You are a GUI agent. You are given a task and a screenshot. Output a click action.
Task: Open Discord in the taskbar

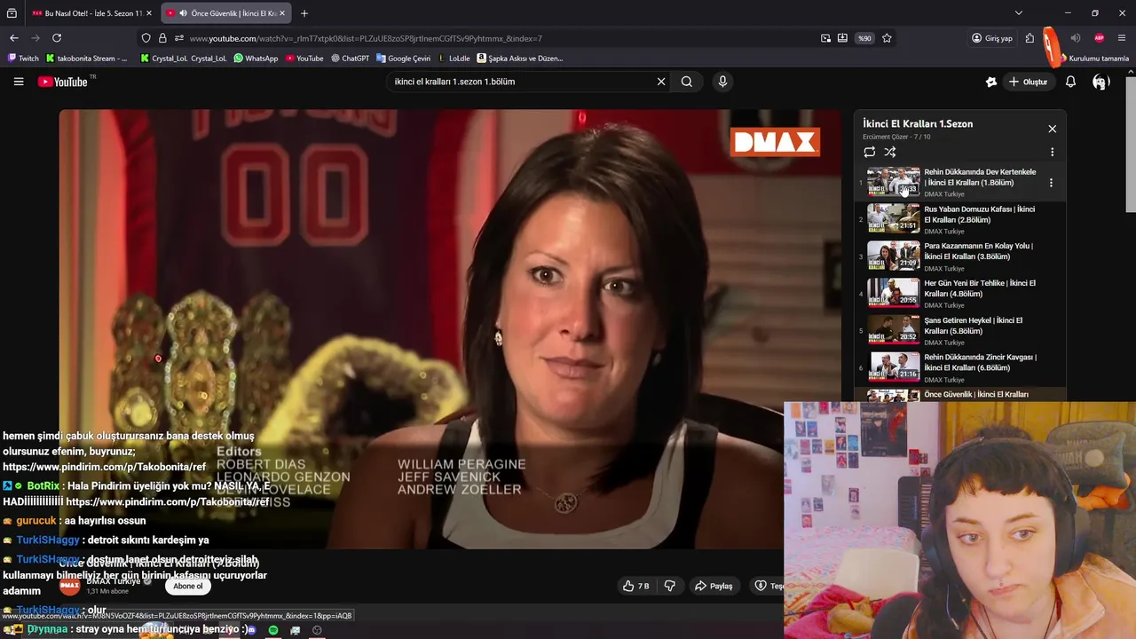click(x=251, y=630)
